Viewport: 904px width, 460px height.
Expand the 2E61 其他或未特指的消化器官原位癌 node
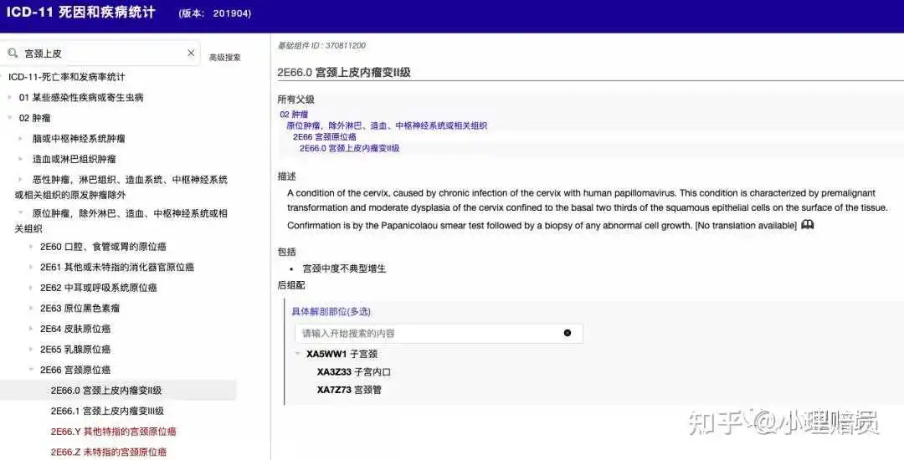point(31,267)
